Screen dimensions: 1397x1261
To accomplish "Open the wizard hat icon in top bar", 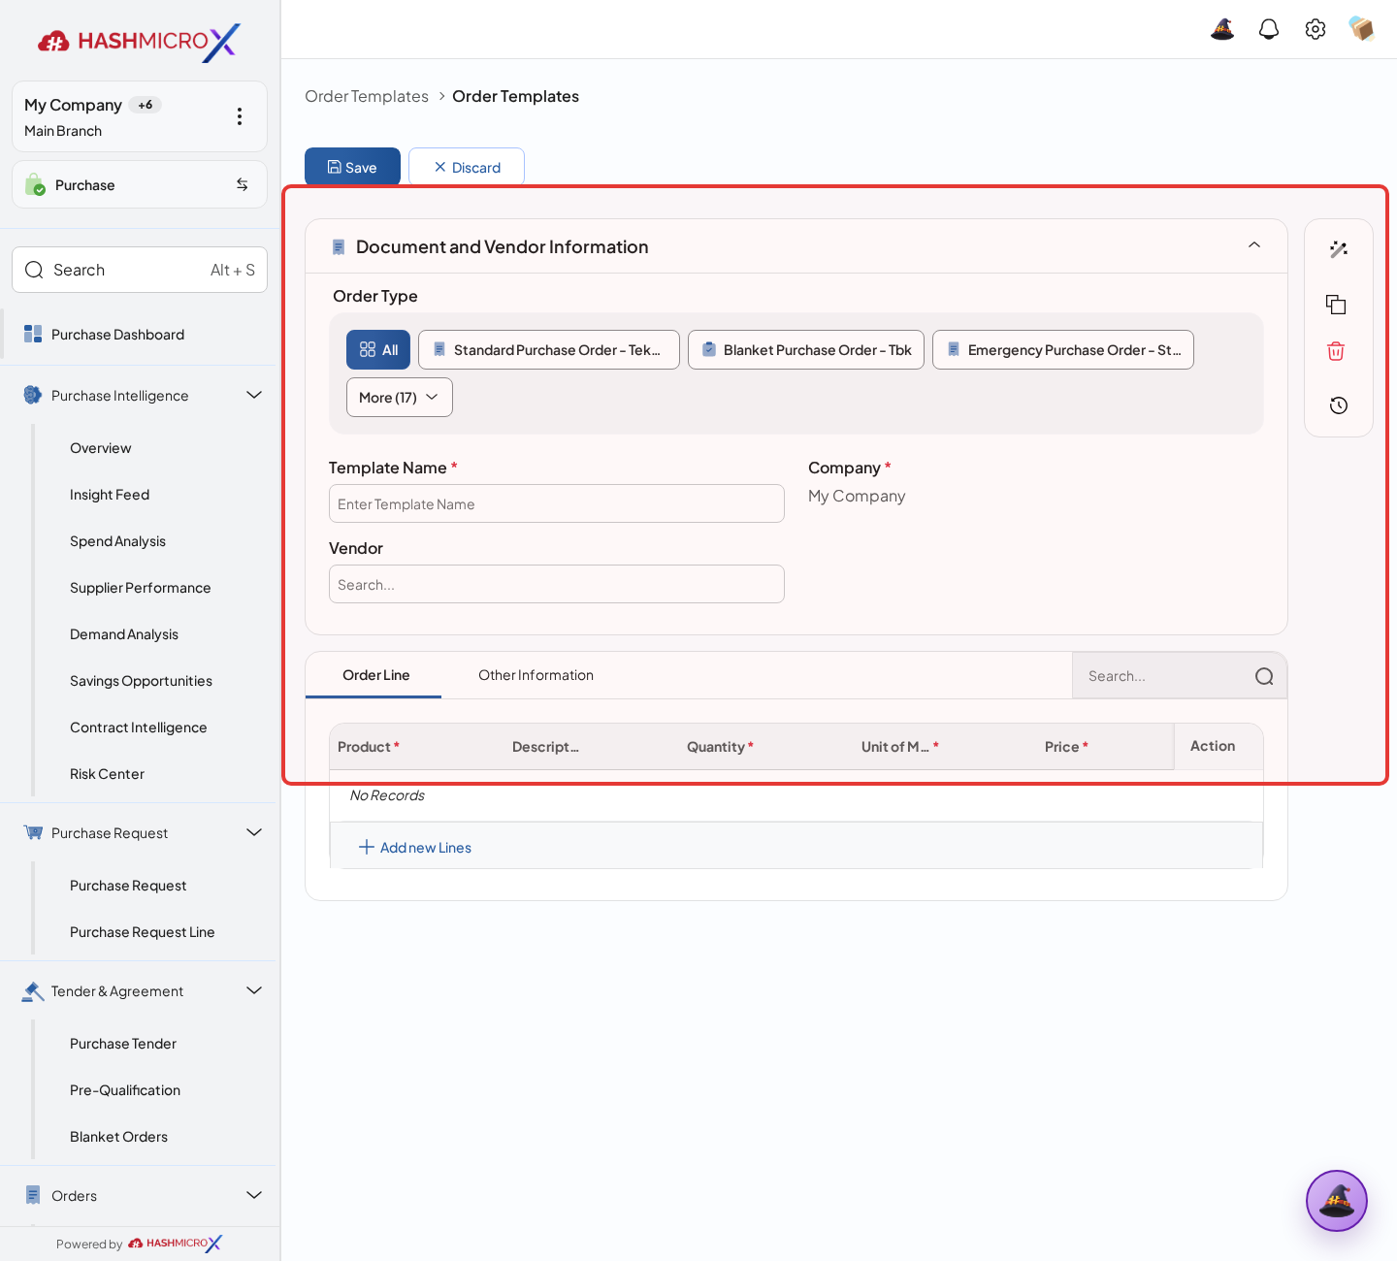I will point(1222,29).
